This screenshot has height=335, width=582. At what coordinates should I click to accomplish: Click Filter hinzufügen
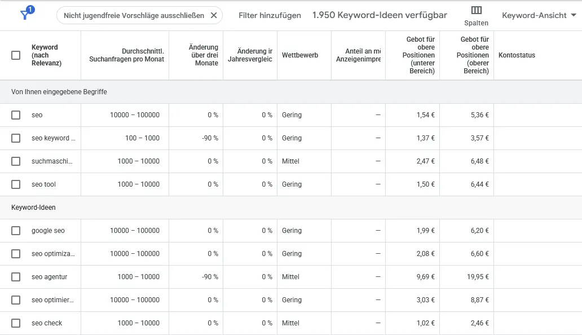[271, 15]
